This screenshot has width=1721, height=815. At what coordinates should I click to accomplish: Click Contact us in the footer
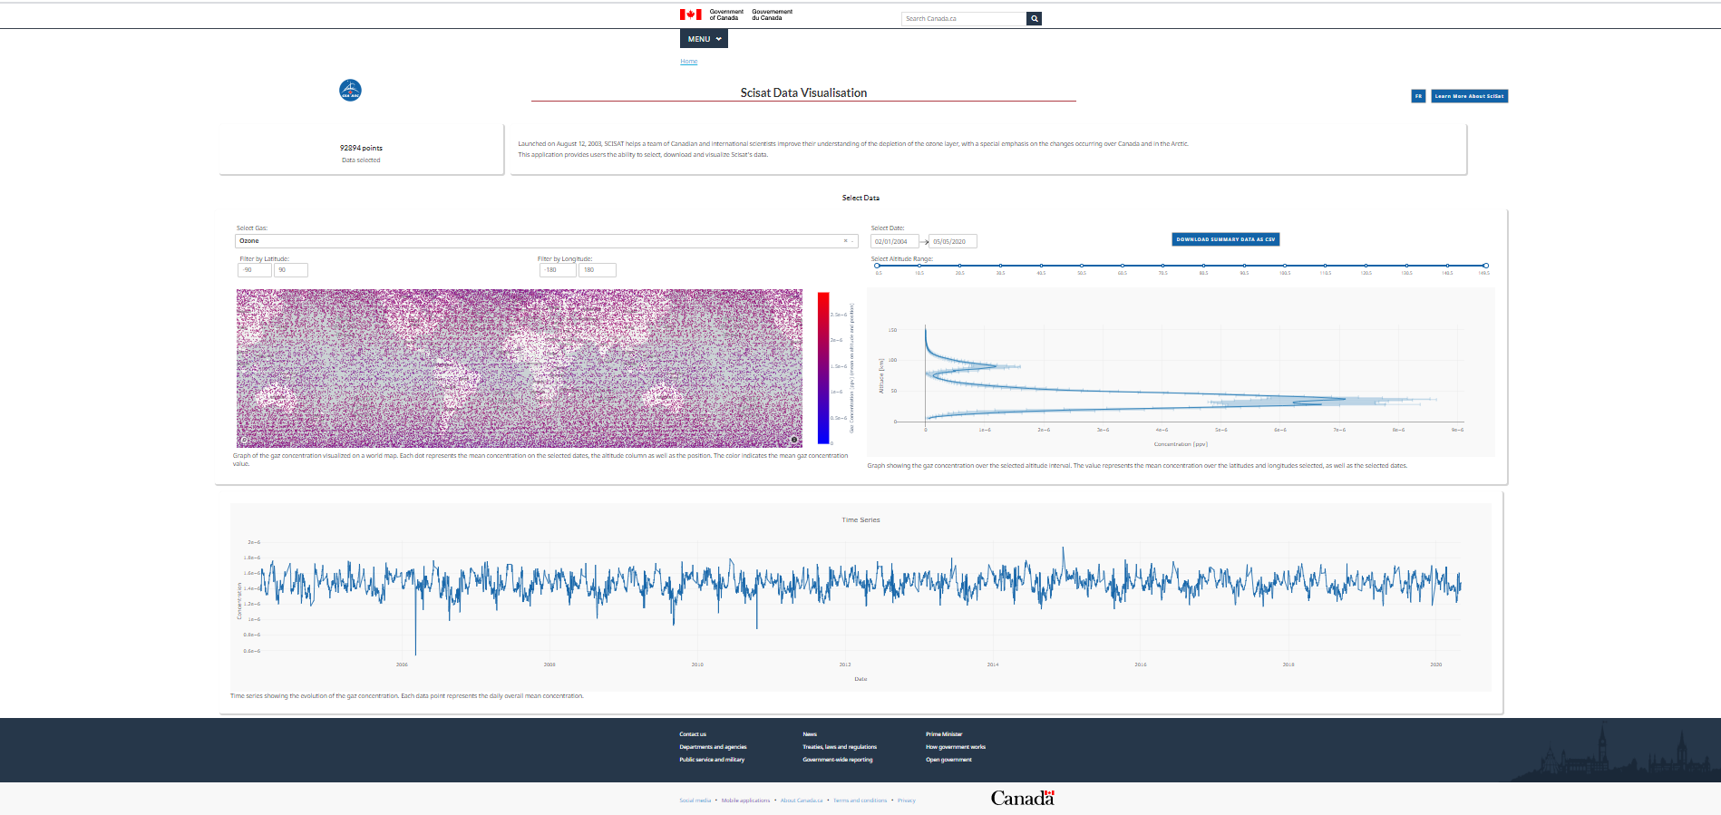693,734
